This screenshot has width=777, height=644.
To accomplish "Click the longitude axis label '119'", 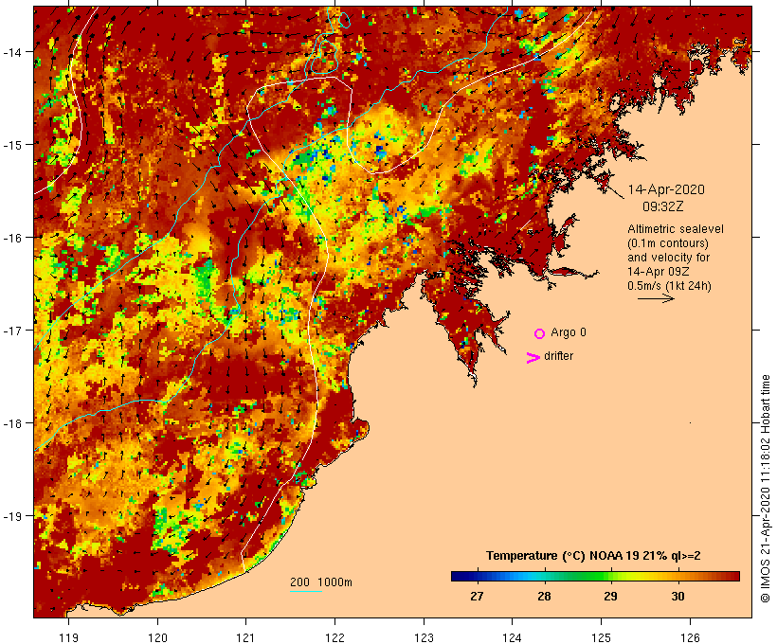I will pos(68,637).
